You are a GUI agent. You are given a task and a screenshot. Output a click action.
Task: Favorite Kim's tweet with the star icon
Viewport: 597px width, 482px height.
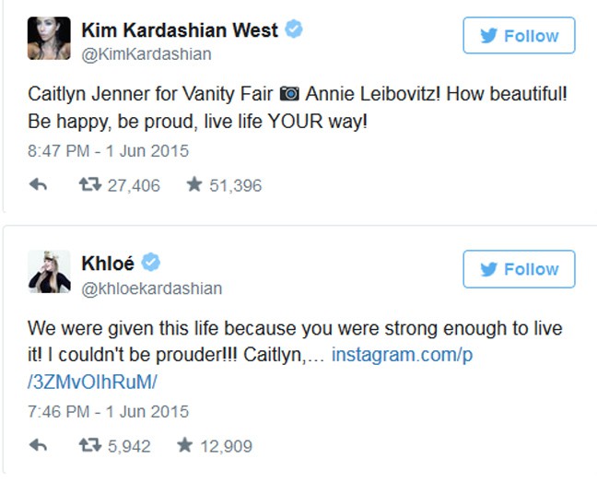(193, 185)
